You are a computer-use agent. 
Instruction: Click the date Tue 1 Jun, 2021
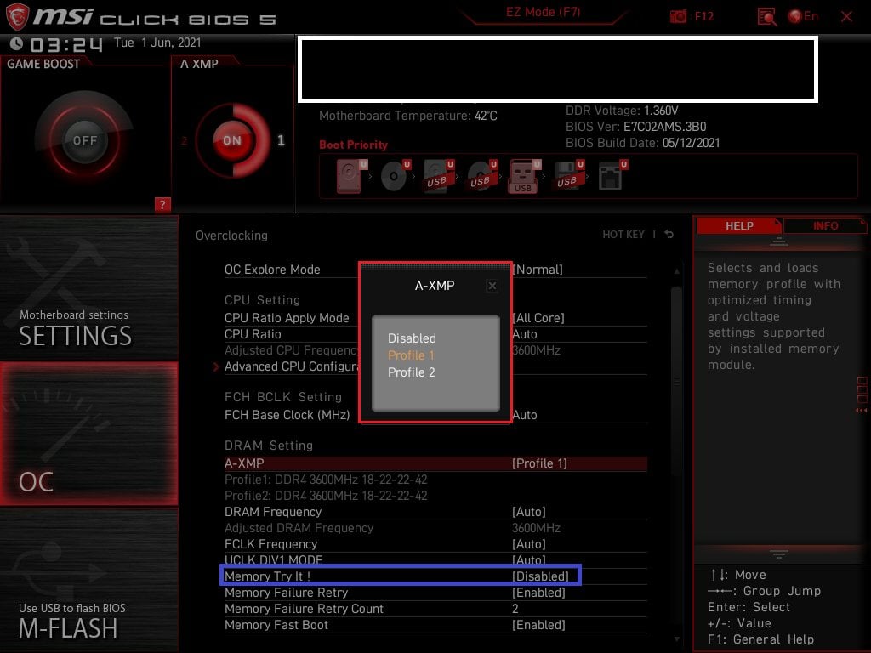(x=157, y=43)
